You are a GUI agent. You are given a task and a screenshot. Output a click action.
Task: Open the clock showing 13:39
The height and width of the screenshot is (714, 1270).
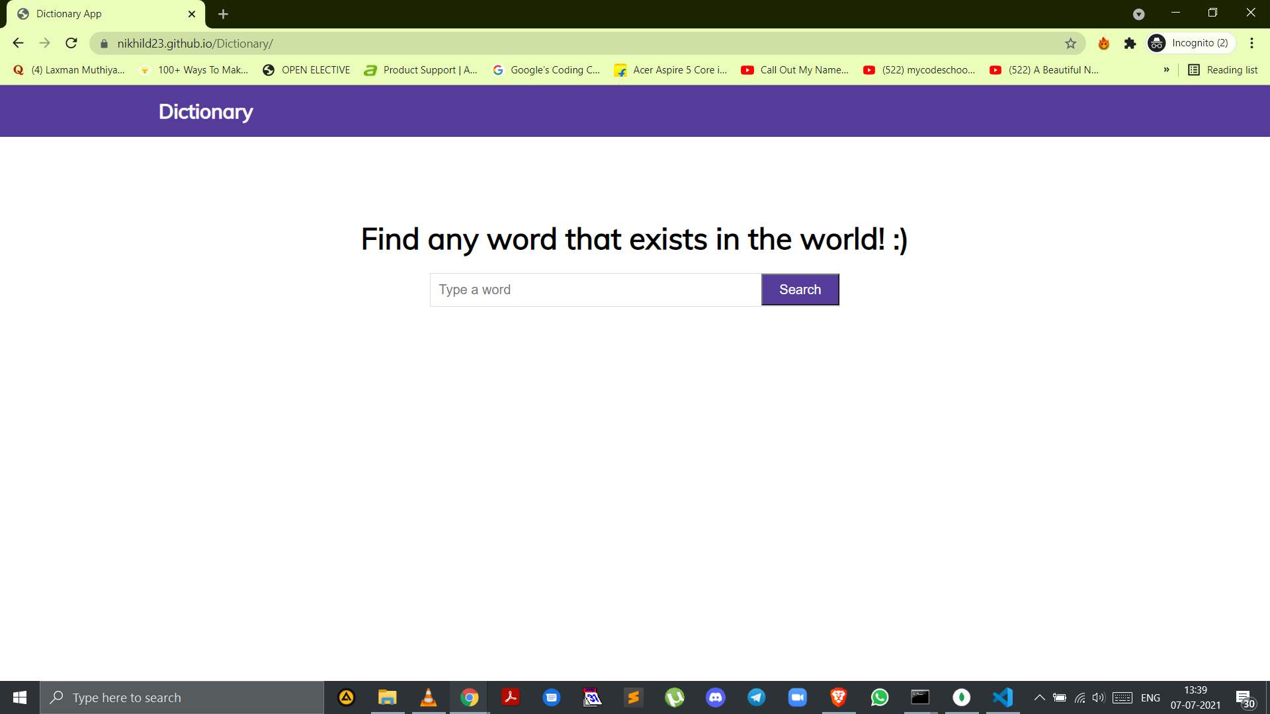tap(1195, 697)
